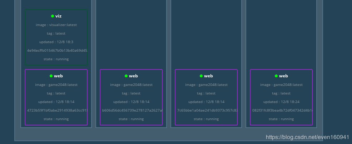The image size is (352, 144).
Task: Click status dot of web container 082f31fc
Action: (x=276, y=76)
